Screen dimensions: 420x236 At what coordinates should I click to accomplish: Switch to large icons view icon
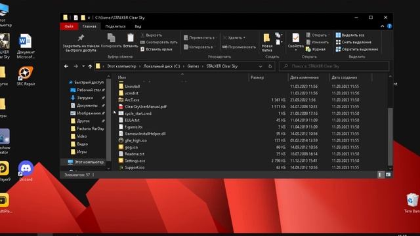tap(388, 175)
